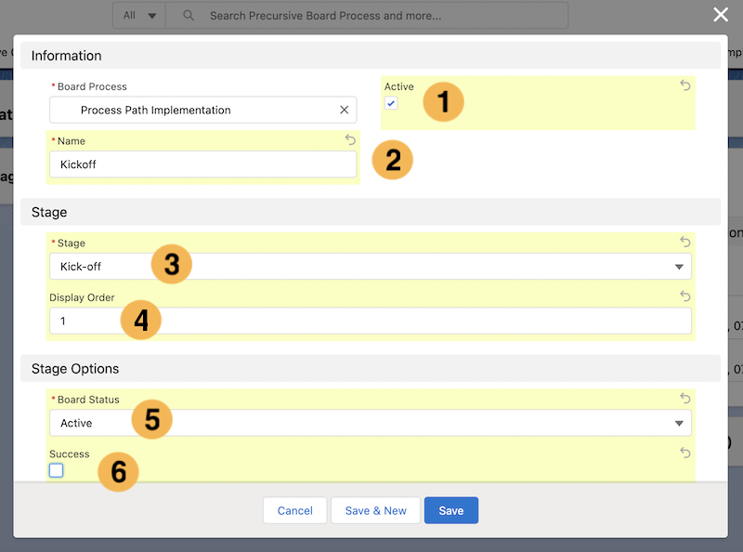Save the Kickoff record

click(450, 510)
